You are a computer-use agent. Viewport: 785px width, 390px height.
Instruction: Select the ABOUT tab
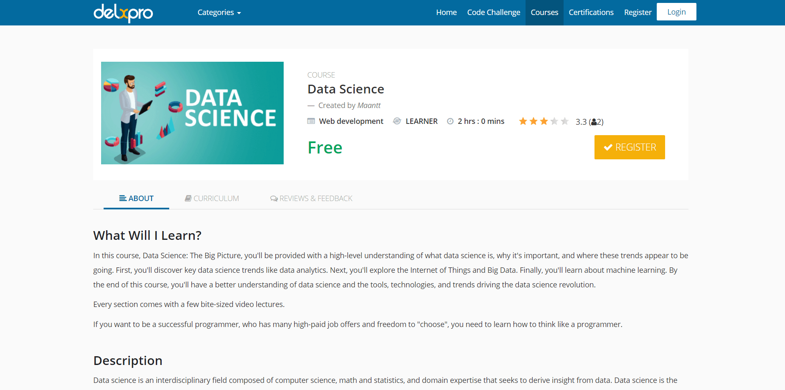click(x=136, y=199)
